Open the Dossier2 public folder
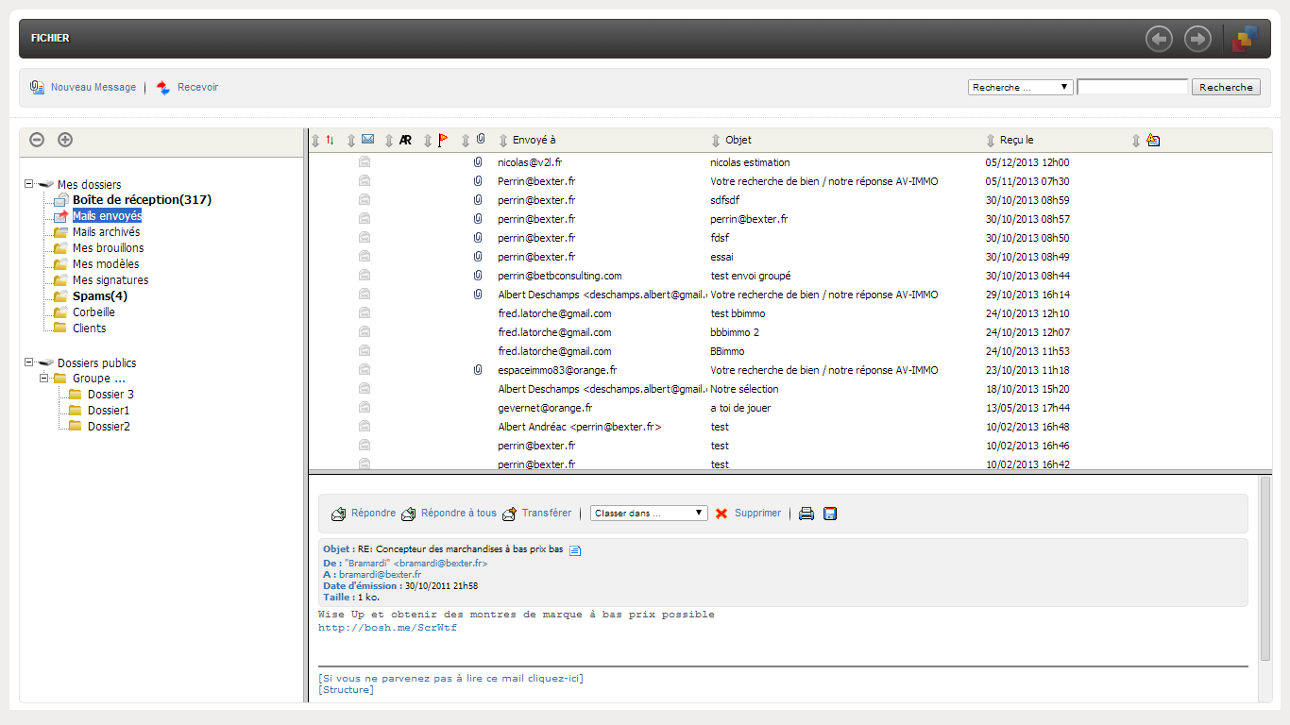This screenshot has width=1290, height=725. tap(109, 427)
